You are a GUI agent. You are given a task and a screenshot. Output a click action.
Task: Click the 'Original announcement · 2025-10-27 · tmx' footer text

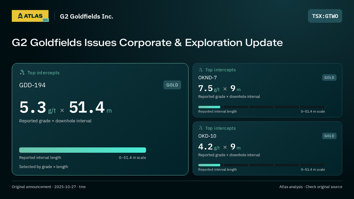tap(49, 187)
